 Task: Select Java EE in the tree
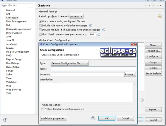pos(10,40)
